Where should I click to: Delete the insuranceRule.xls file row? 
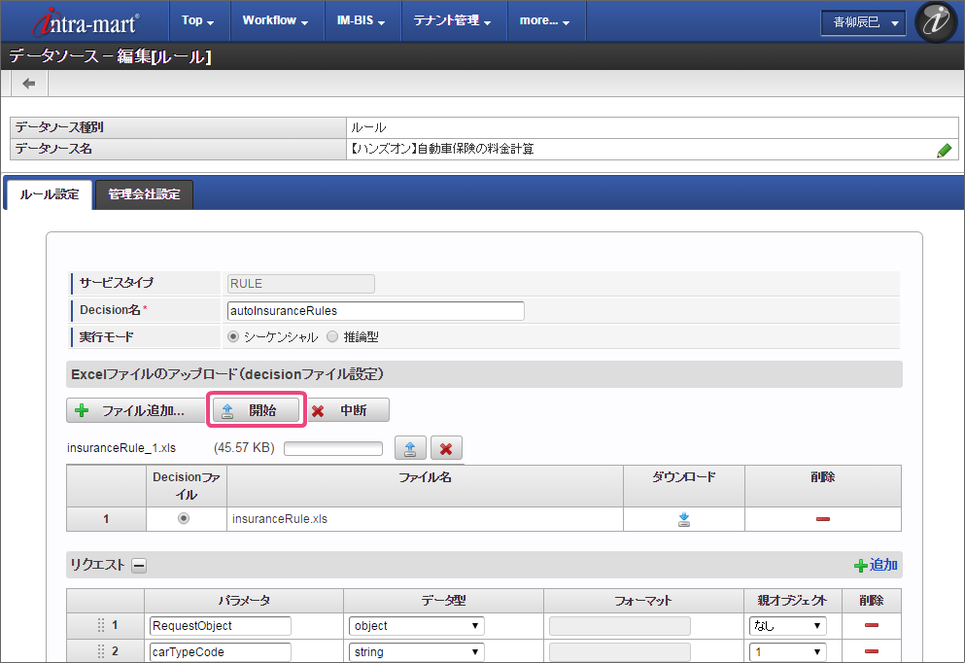(823, 519)
